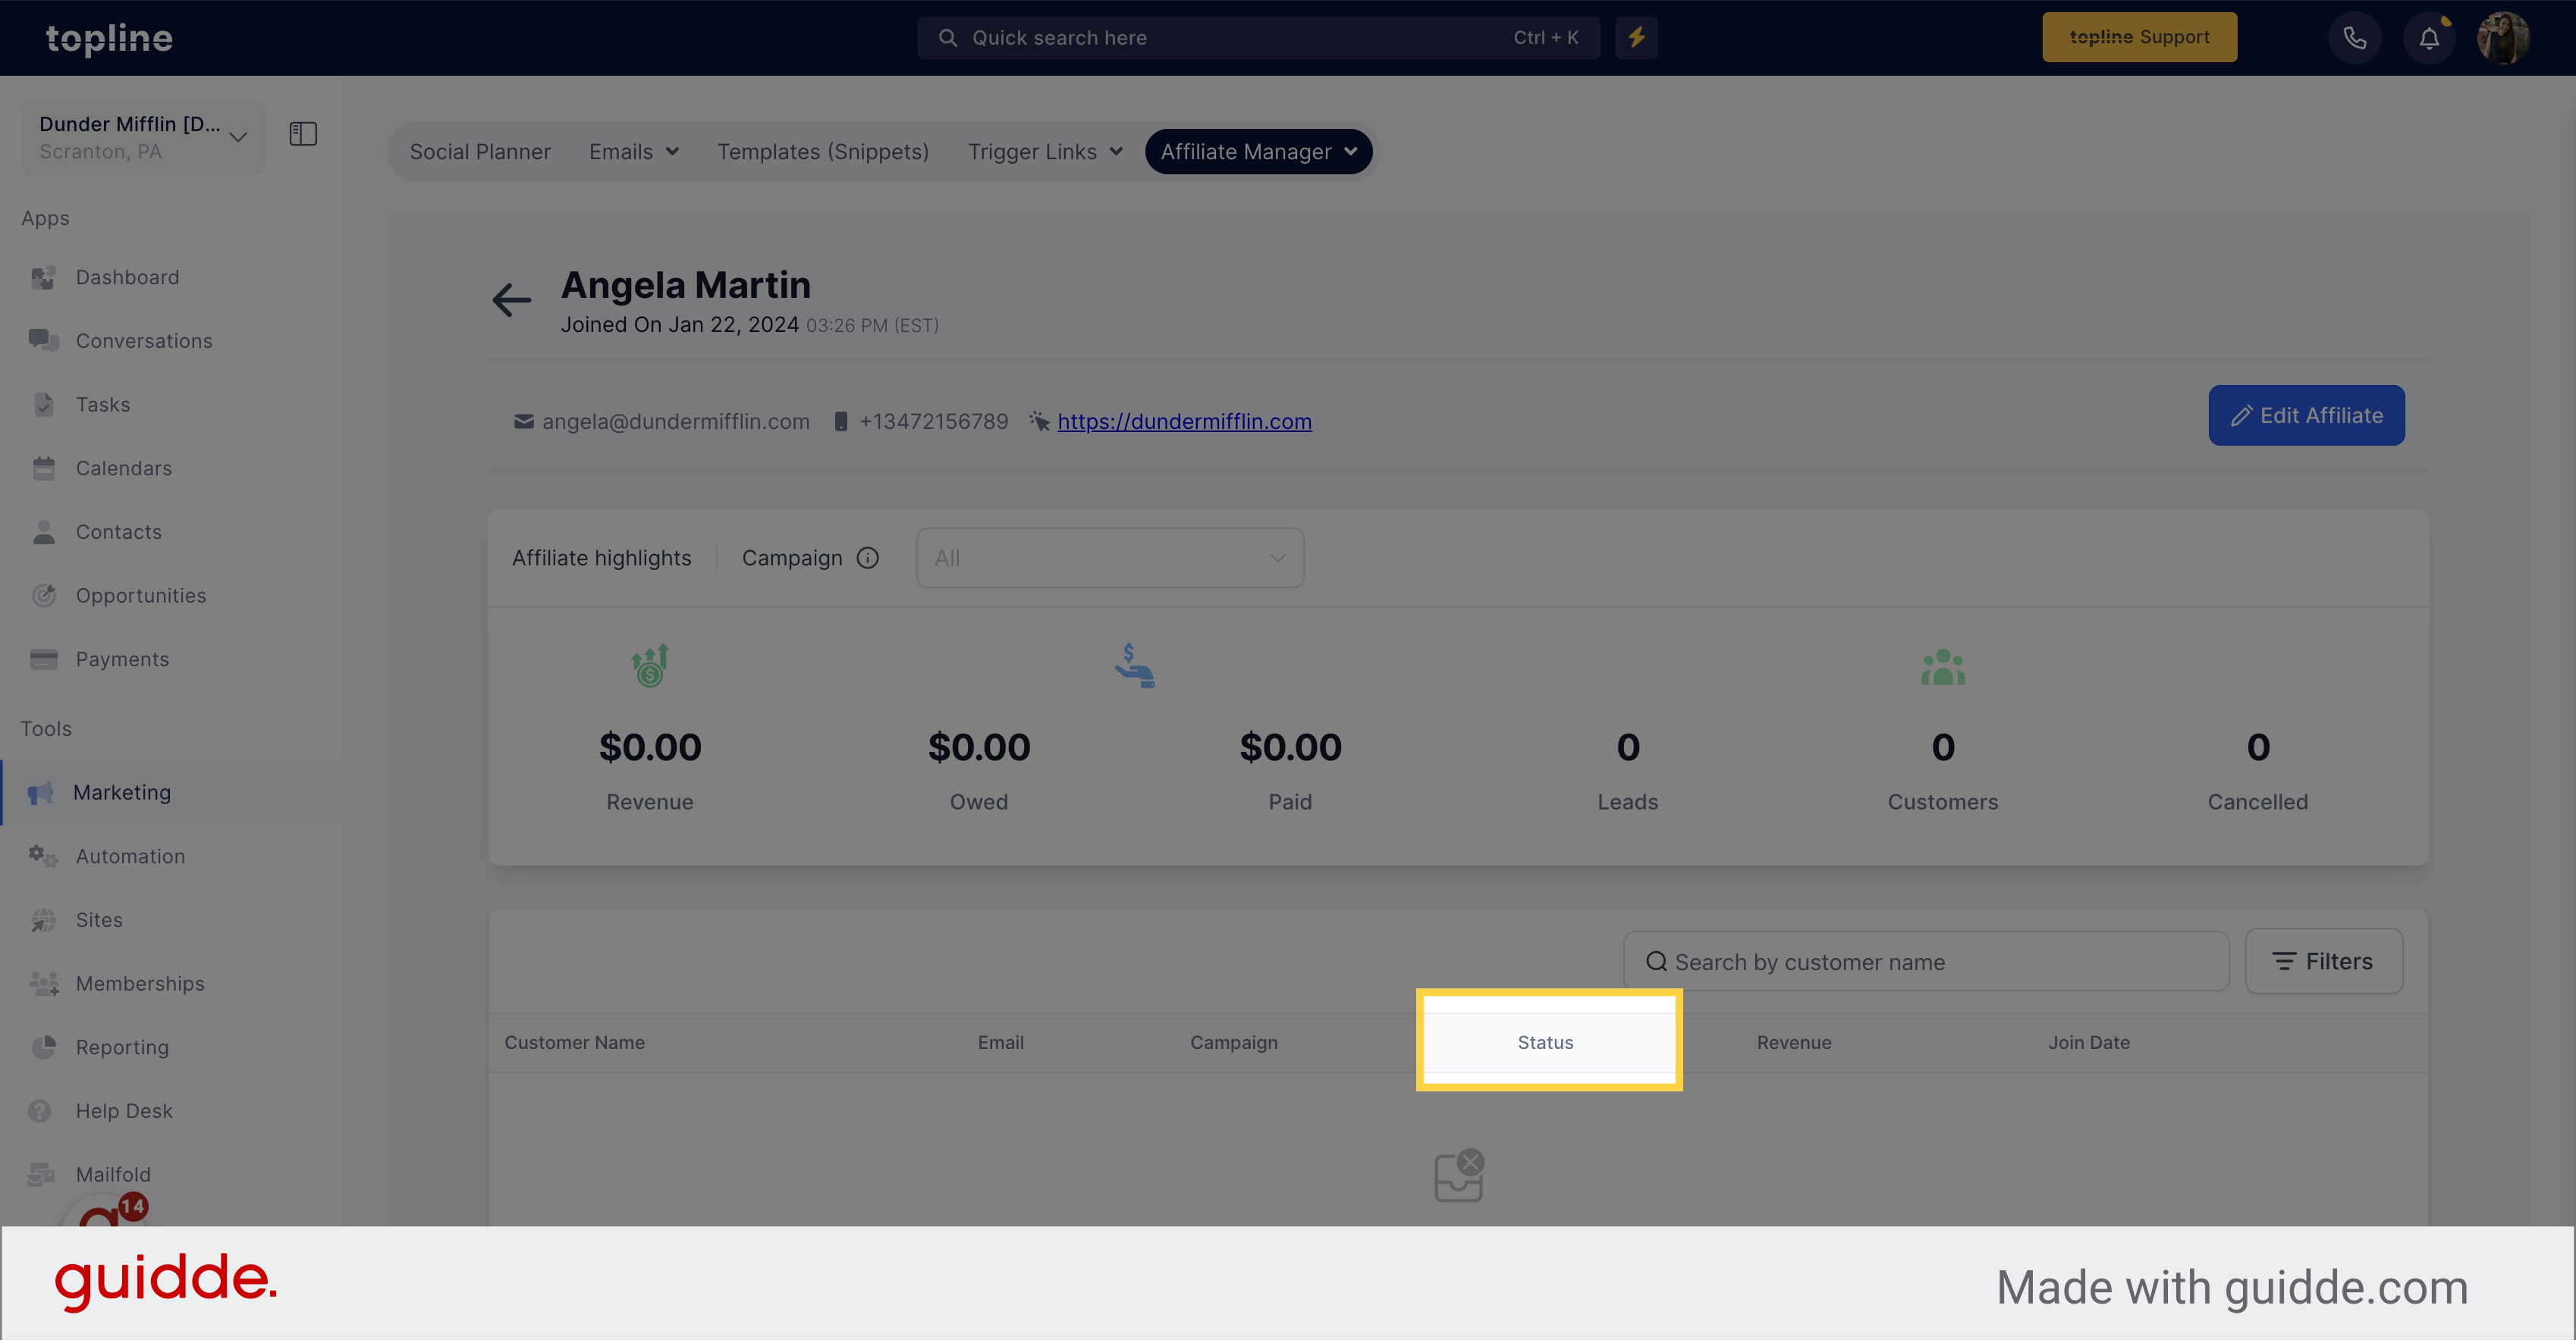The height and width of the screenshot is (1340, 2576).
Task: Collapse the sidebar with the panel icon
Action: point(303,134)
